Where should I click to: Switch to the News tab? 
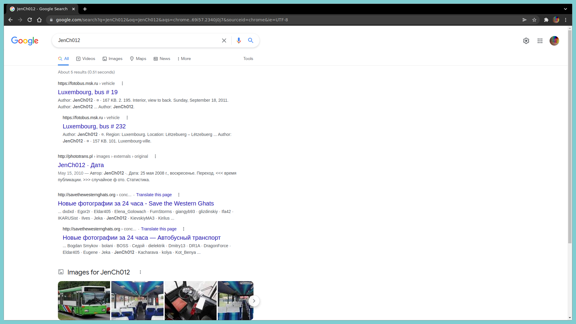[162, 59]
